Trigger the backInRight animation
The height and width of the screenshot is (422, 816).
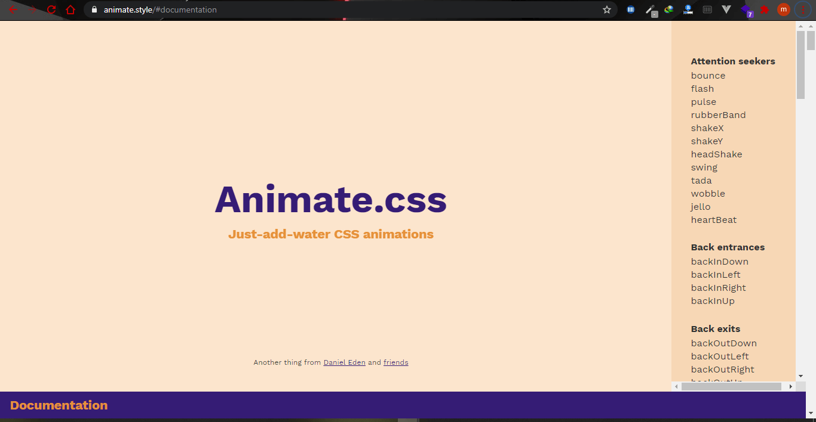tap(719, 288)
